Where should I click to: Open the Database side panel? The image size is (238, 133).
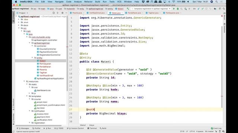(x=224, y=28)
